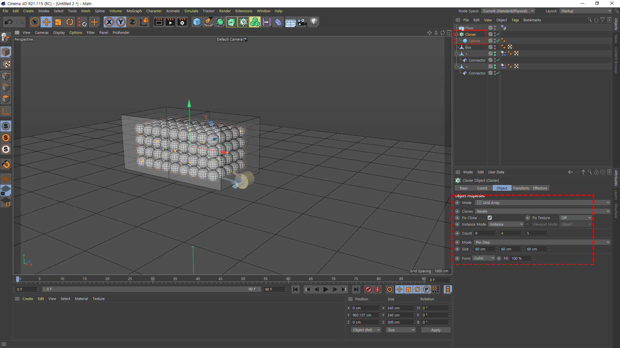Add a Light object icon
The image size is (620, 348).
coord(314,22)
